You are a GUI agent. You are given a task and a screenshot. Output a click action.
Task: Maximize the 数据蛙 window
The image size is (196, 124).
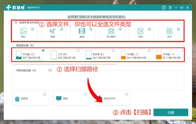(182, 7)
